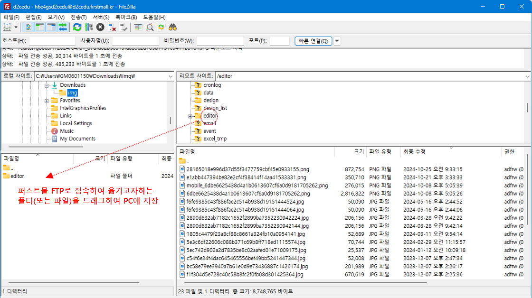Open the Site Manager icon
The width and height of the screenshot is (532, 298).
[x=7, y=28]
